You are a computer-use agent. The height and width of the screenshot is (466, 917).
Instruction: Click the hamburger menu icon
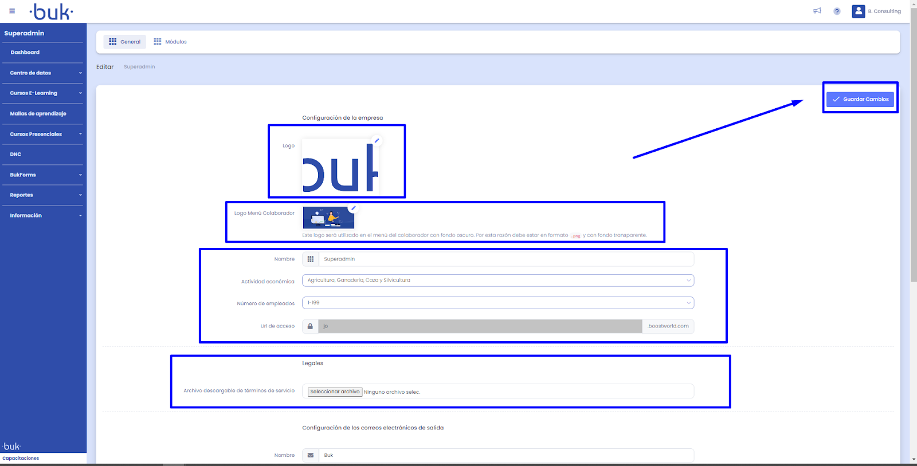click(x=12, y=11)
